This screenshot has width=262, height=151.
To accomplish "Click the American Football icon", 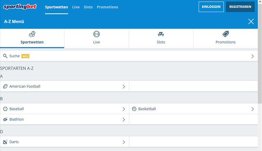I will tap(5, 86).
